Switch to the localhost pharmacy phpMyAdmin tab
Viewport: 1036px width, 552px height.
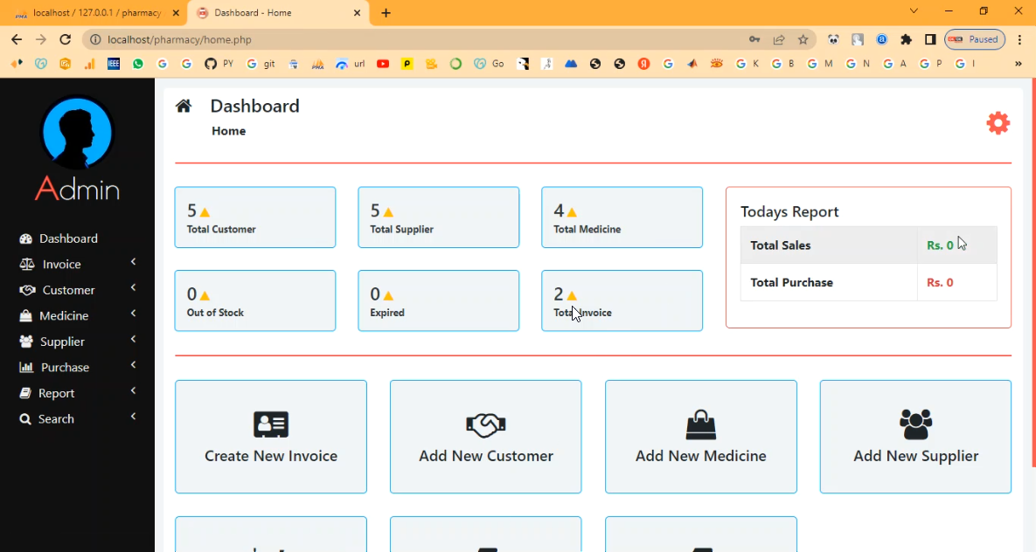[x=96, y=13]
